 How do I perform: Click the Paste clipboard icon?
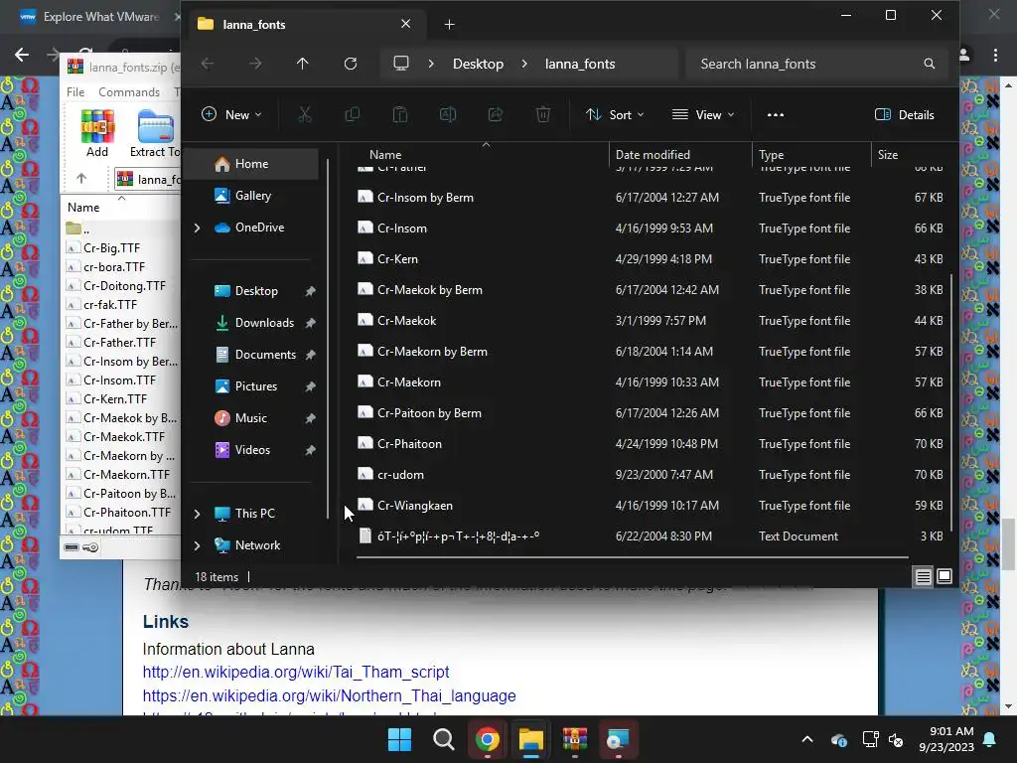coord(400,115)
